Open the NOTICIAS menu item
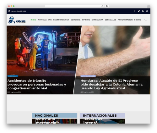Image resolution: width=157 pixels, height=133 pixels. coord(42,20)
